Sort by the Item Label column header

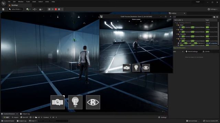178,20
